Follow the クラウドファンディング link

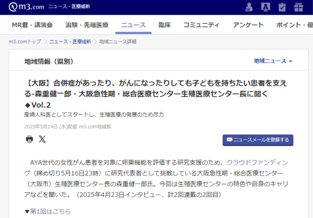coord(257,162)
